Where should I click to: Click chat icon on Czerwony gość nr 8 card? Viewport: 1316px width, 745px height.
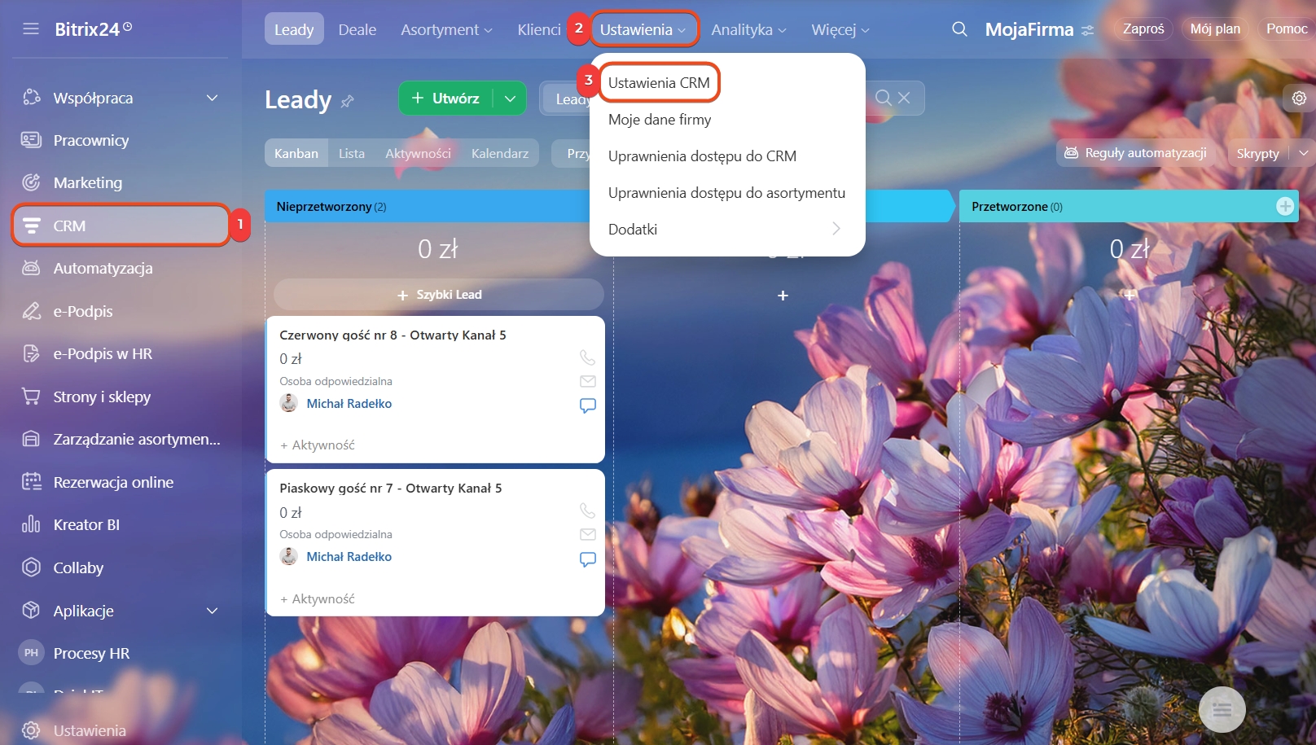(587, 405)
